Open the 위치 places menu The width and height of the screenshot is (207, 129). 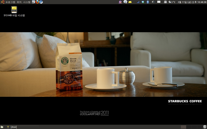(19, 2)
